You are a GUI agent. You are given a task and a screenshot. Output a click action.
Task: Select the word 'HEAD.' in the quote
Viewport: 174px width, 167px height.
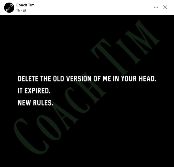coord(147,79)
